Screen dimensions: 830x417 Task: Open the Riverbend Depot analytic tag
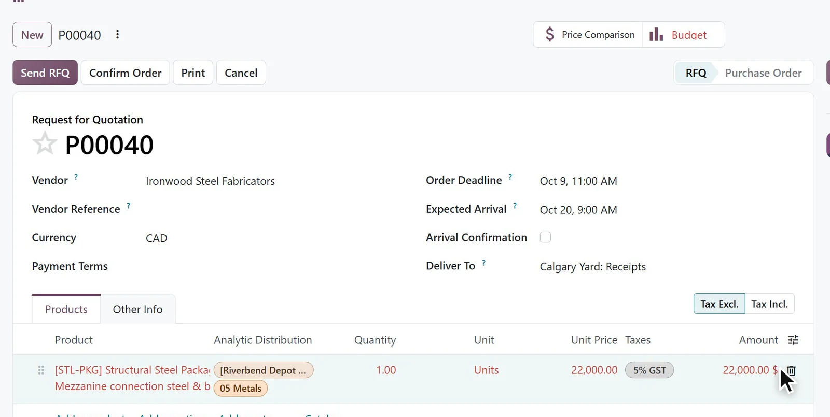(x=264, y=370)
